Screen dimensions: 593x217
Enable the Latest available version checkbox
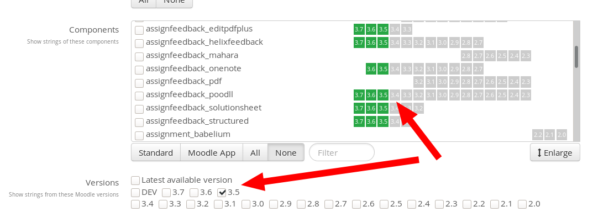pos(135,181)
